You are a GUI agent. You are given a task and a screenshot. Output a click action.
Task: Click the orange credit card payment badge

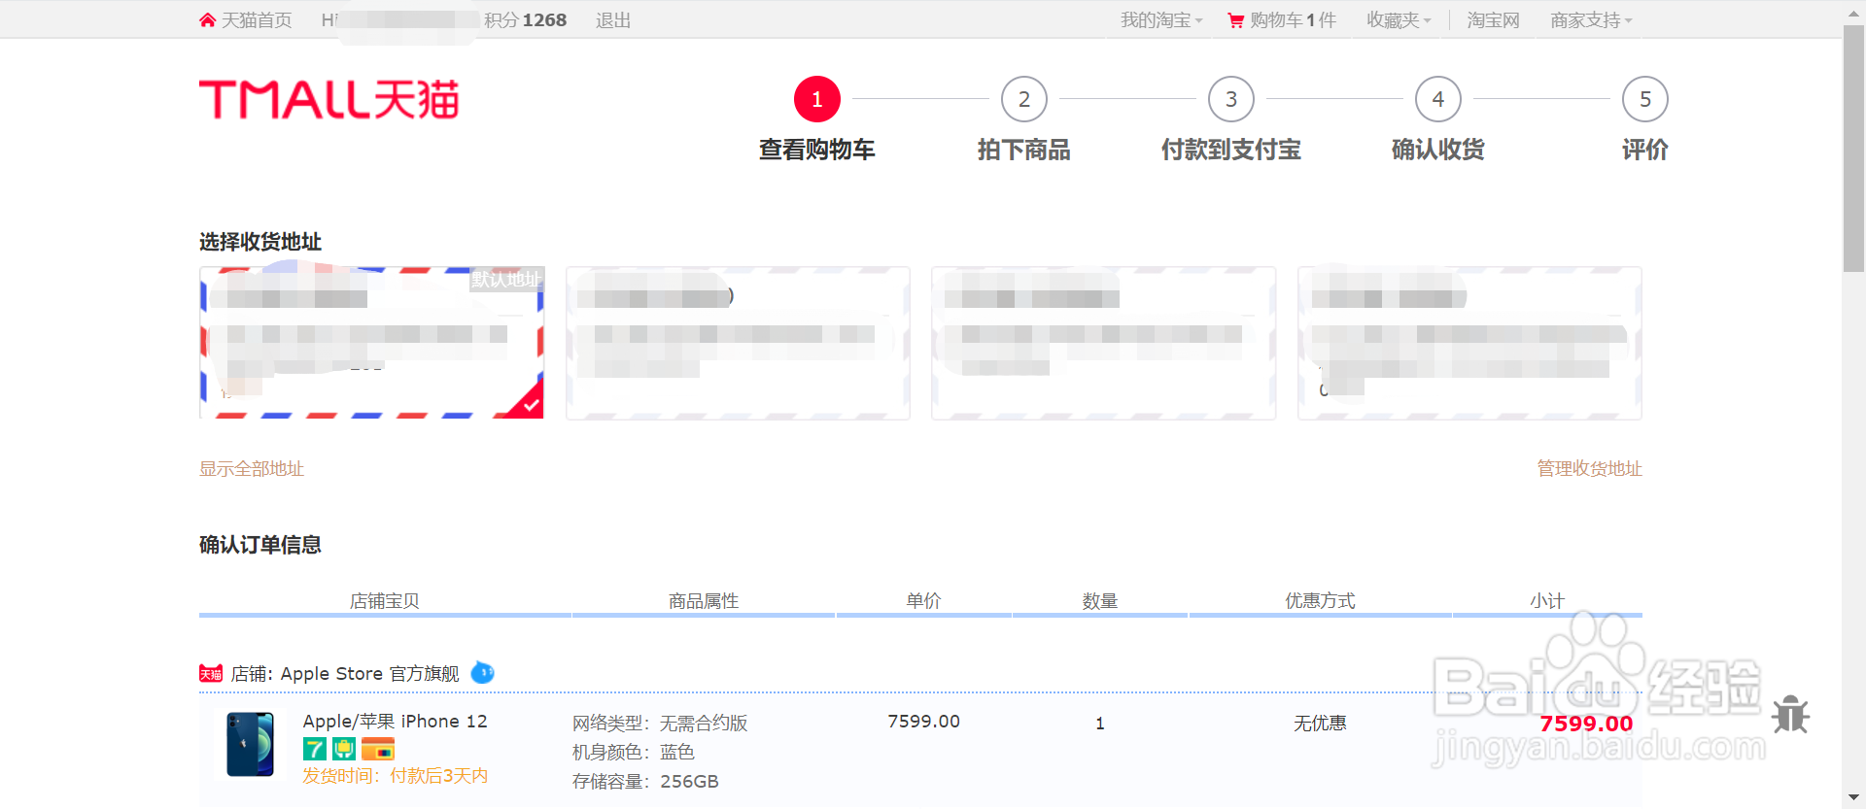(x=378, y=749)
